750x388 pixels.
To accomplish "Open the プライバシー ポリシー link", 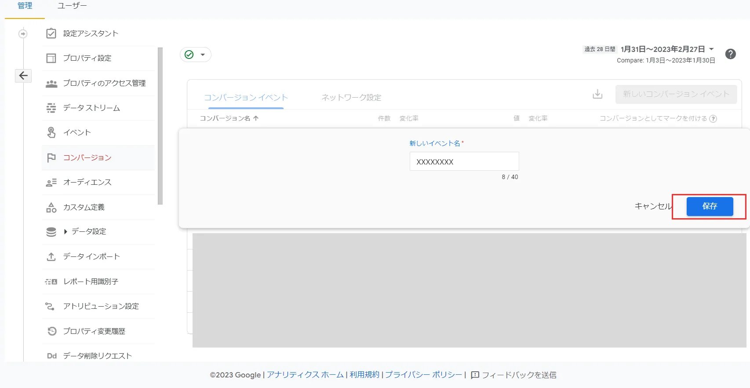I will pos(424,375).
